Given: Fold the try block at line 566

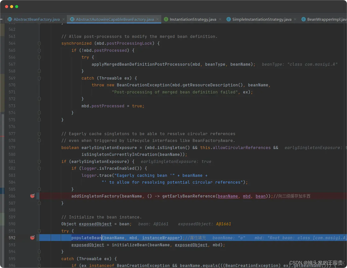Looking at the screenshot, I should [39, 57].
